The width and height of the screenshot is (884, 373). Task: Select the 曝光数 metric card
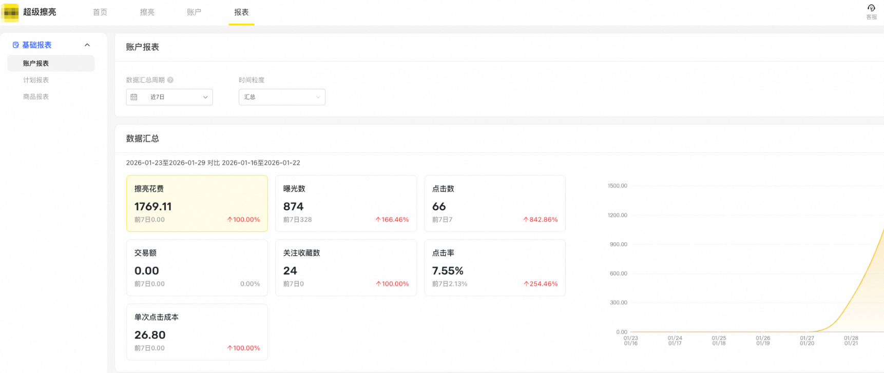pos(346,204)
